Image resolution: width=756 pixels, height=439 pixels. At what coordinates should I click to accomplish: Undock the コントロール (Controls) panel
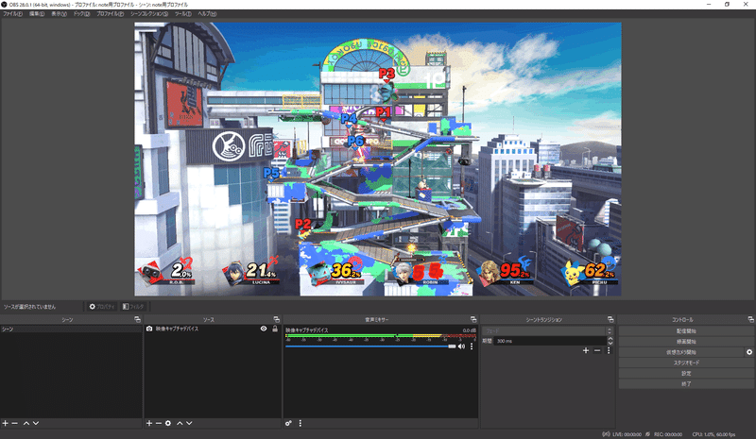point(750,319)
